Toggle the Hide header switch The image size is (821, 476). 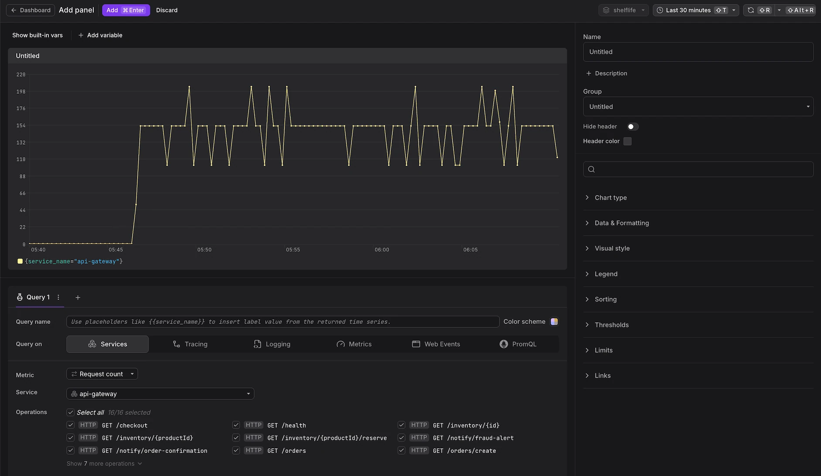point(633,126)
